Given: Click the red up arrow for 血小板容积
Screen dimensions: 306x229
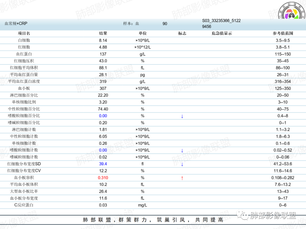Looking at the screenshot, I should point(182,178).
